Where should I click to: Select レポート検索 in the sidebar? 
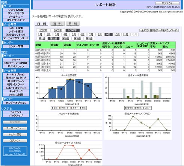coord(16,28)
